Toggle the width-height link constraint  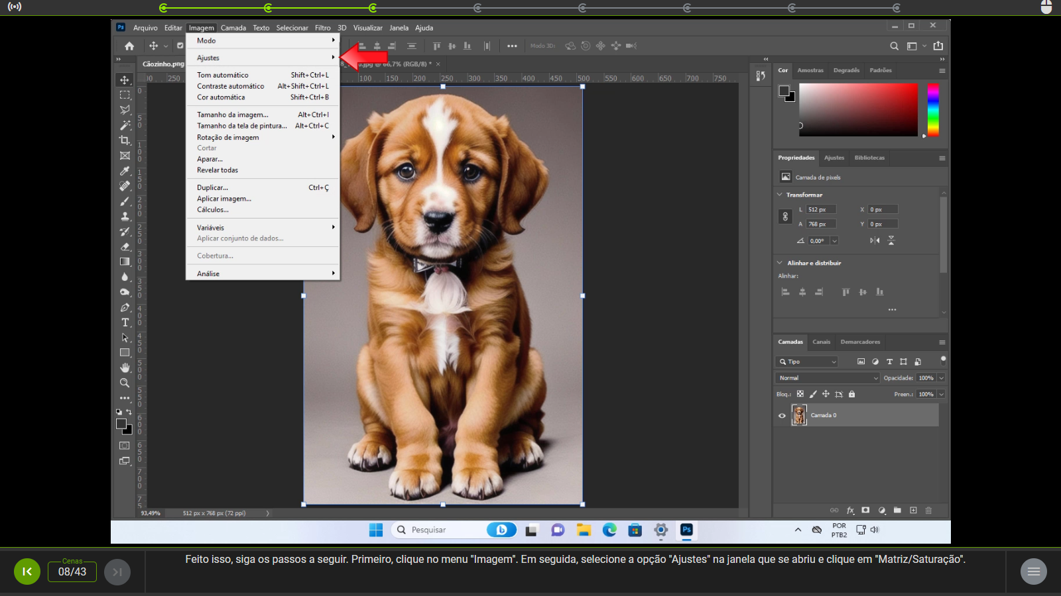point(785,217)
